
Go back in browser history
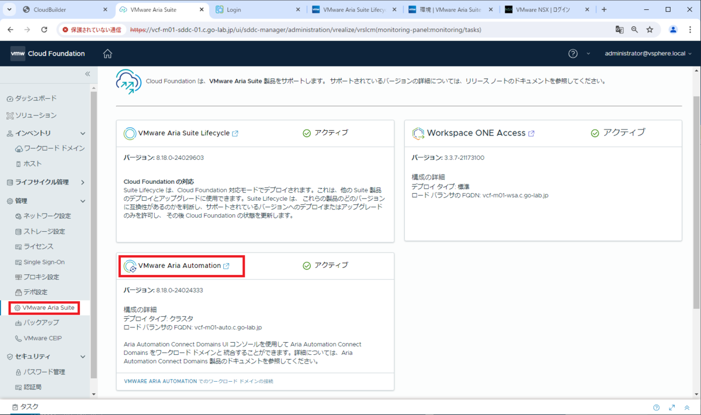point(11,30)
